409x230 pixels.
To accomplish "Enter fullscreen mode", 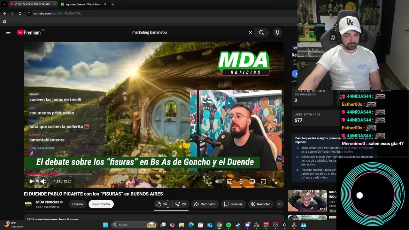I will point(274,181).
